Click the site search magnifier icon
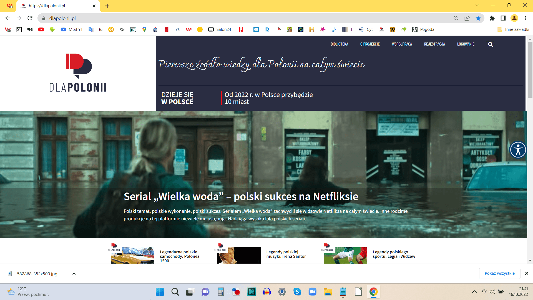Image resolution: width=533 pixels, height=300 pixels. tap(491, 44)
